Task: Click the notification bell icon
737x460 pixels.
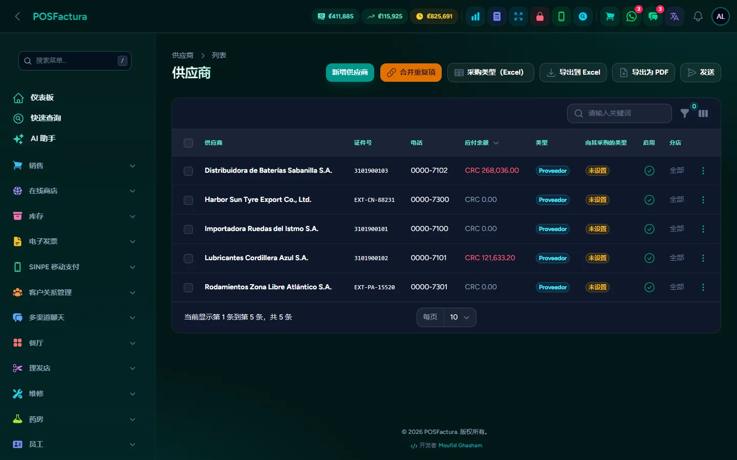Action: [698, 16]
